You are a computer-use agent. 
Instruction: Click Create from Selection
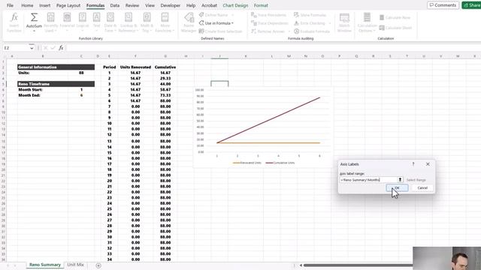coord(220,31)
